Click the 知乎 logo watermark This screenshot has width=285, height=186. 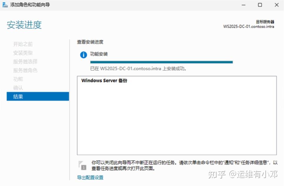(217, 174)
